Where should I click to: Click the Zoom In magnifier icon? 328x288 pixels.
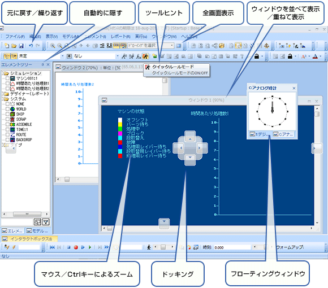coord(53,46)
